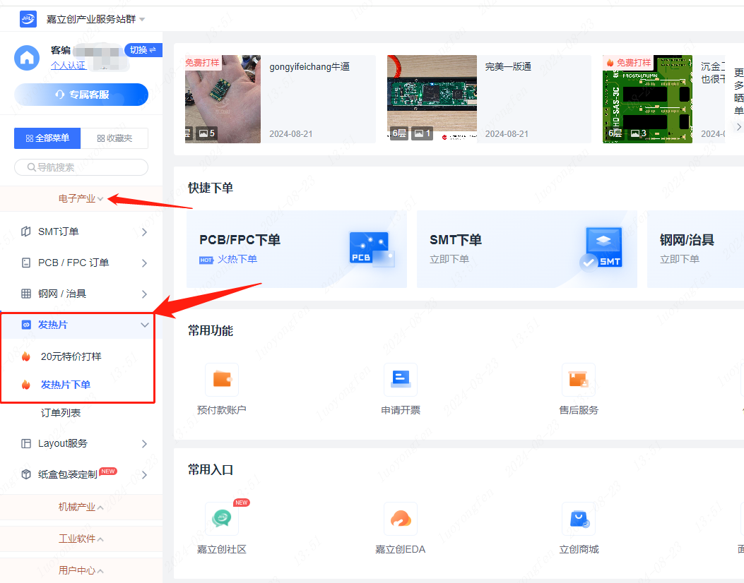Image resolution: width=744 pixels, height=583 pixels.
Task: Click the 售后服务 icon
Action: 579,379
